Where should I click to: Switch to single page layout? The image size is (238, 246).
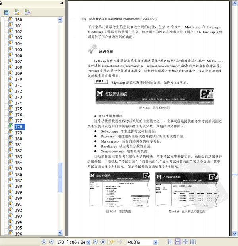(170, 242)
